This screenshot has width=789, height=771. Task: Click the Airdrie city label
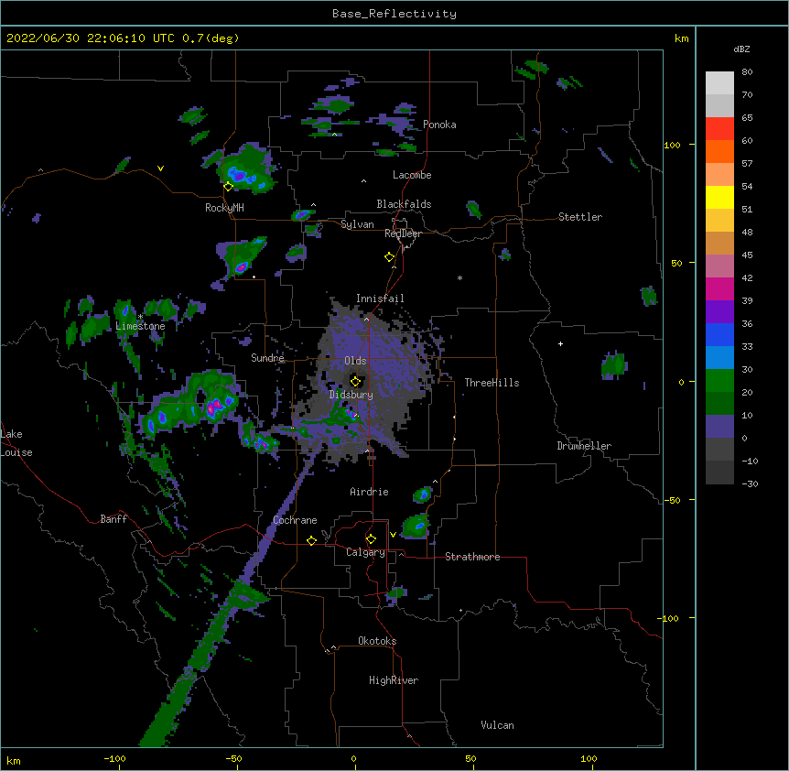(370, 492)
